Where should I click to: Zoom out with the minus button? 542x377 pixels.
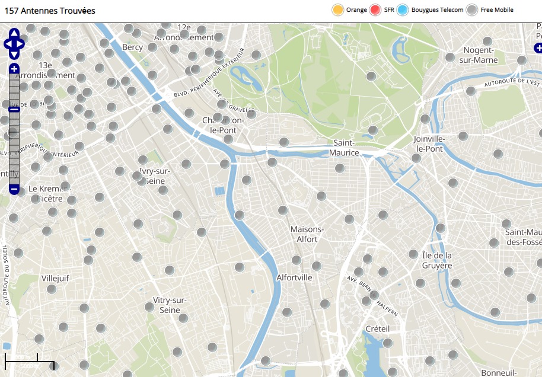[x=14, y=189]
